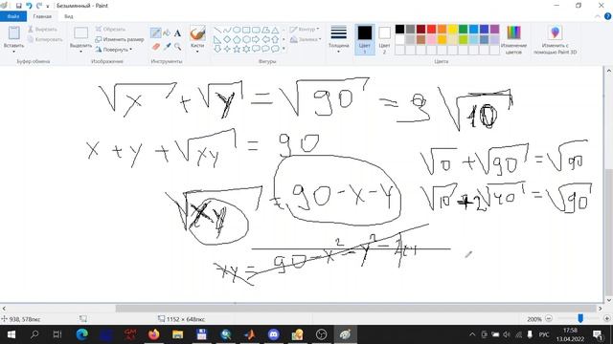Pick the red color swatch
The image size is (613, 344).
431,30
